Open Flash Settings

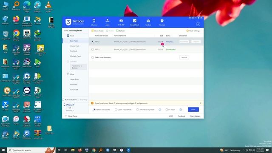tap(193, 31)
